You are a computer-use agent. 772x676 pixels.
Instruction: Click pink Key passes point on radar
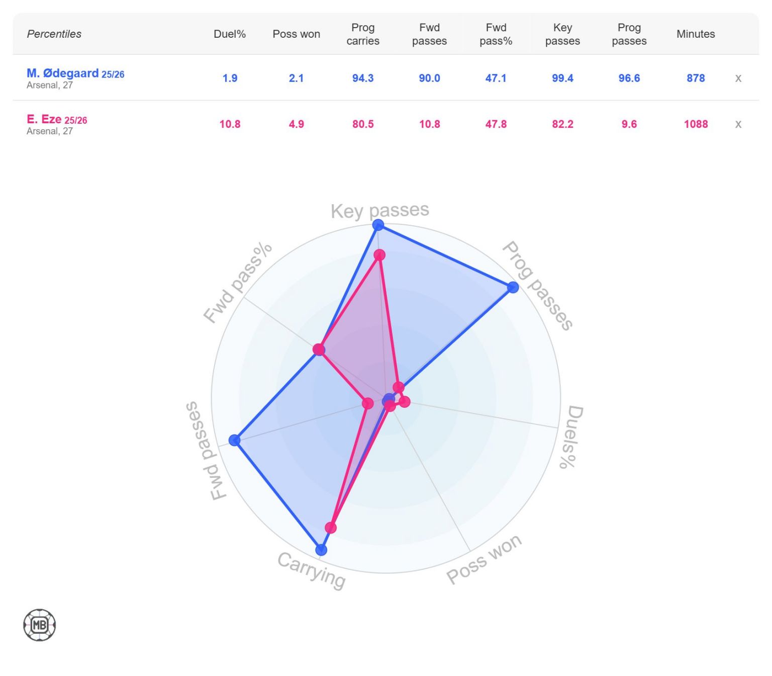click(379, 255)
